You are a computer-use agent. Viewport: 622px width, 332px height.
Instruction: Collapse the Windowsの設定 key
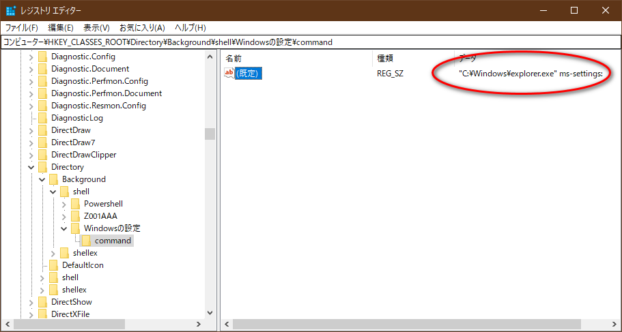point(64,228)
